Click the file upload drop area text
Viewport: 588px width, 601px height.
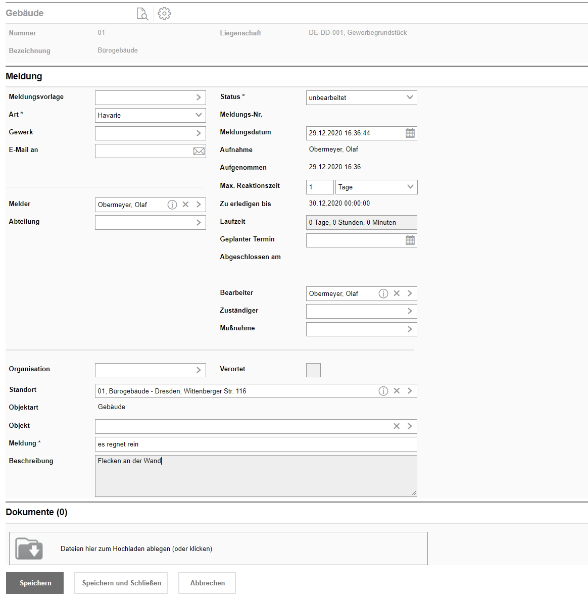(x=136, y=548)
